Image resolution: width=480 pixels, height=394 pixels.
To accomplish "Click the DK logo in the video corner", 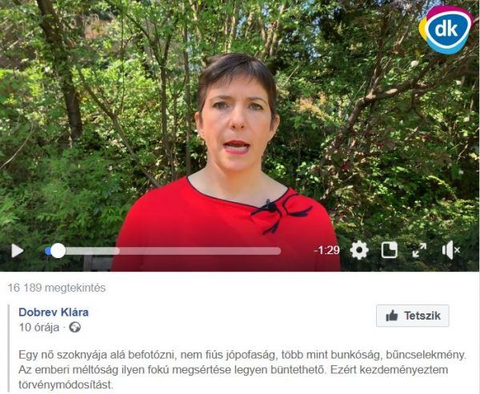I will 446,30.
